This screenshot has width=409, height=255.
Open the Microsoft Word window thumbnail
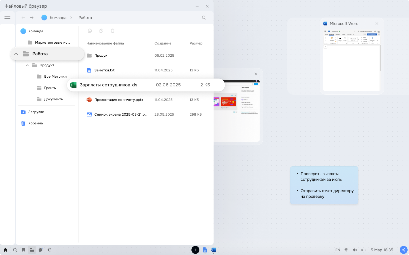click(x=352, y=56)
